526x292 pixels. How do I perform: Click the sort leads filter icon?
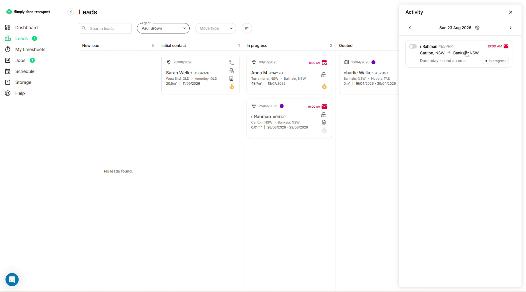[247, 28]
